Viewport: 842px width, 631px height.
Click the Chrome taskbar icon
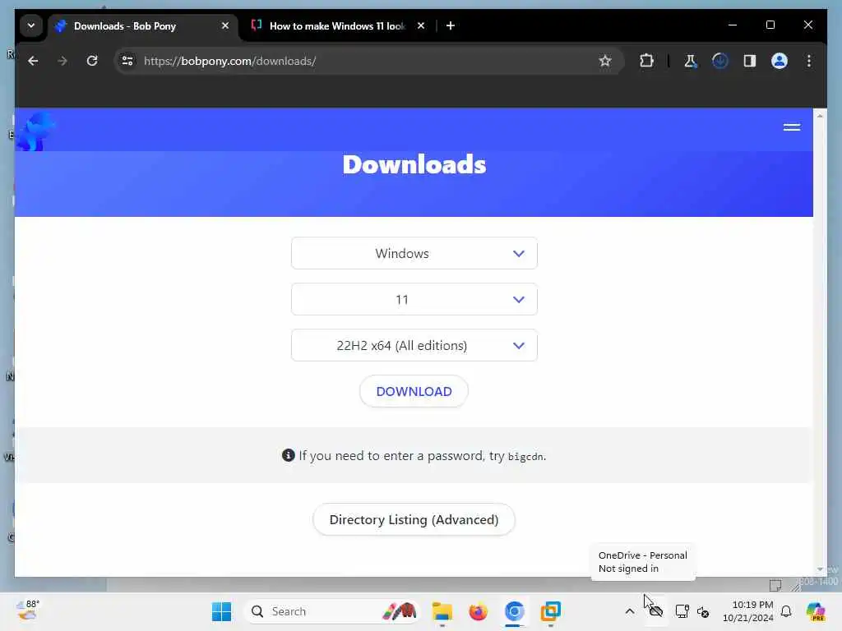[x=514, y=611]
